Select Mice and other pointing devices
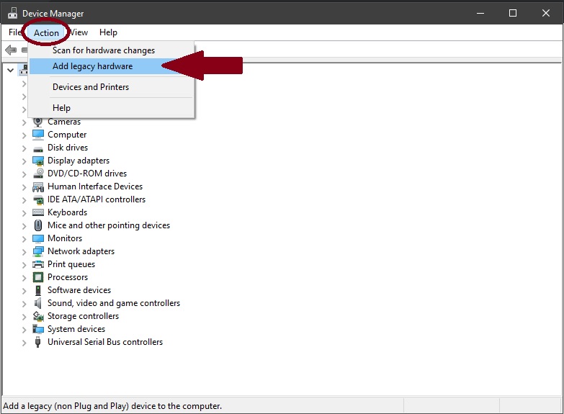This screenshot has height=414, width=564. [109, 225]
